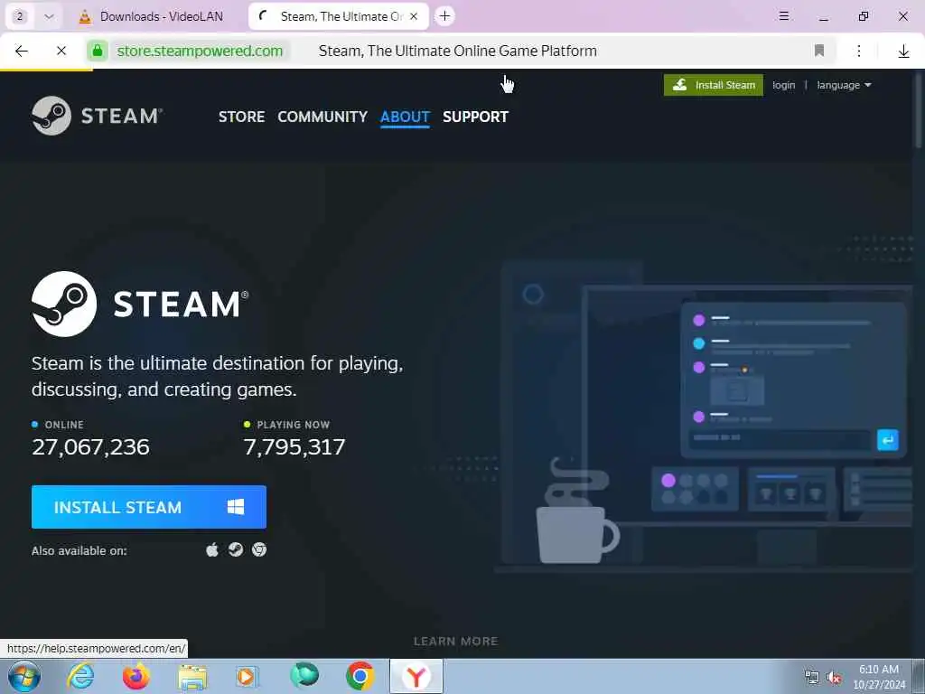This screenshot has height=694, width=925.
Task: Close the Steam tab
Action: [414, 16]
